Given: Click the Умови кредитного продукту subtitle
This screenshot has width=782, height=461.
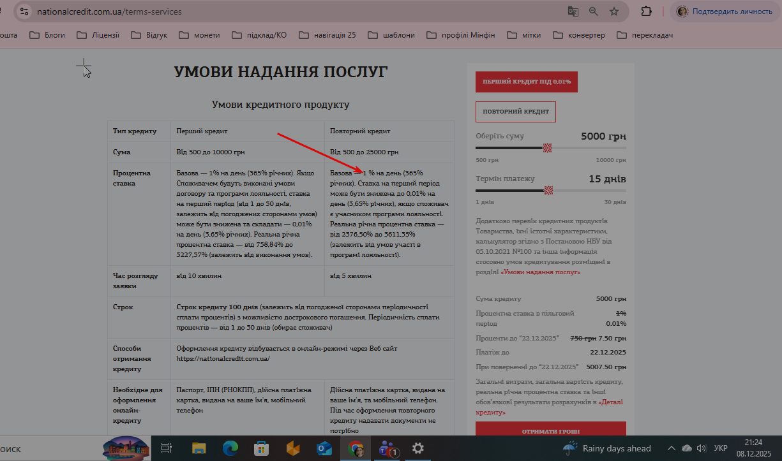Looking at the screenshot, I should [x=281, y=105].
